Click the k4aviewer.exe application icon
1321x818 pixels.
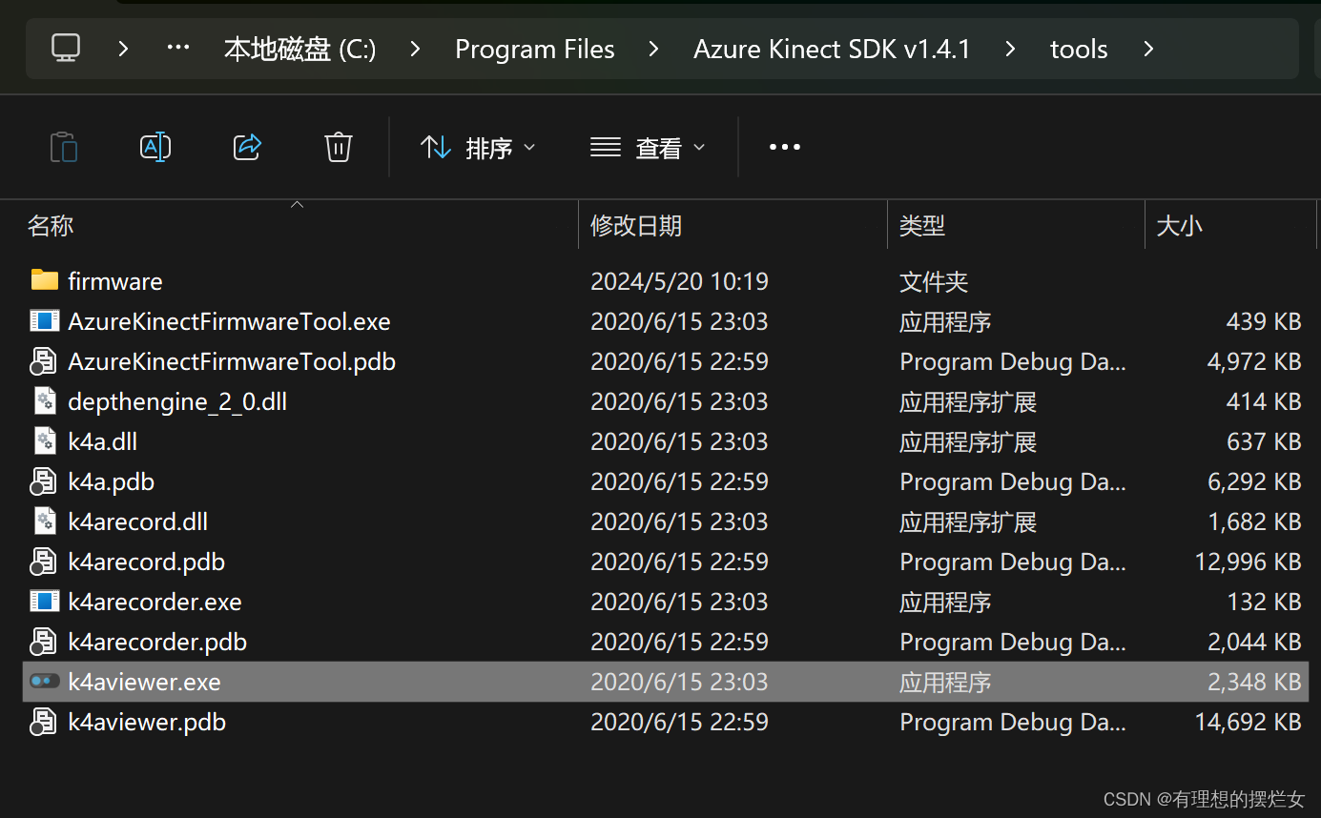click(44, 681)
